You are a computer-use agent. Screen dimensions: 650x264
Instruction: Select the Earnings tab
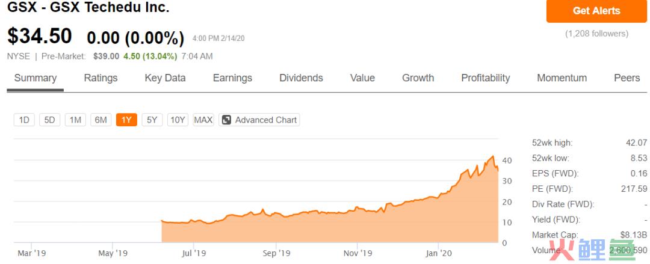tap(232, 78)
